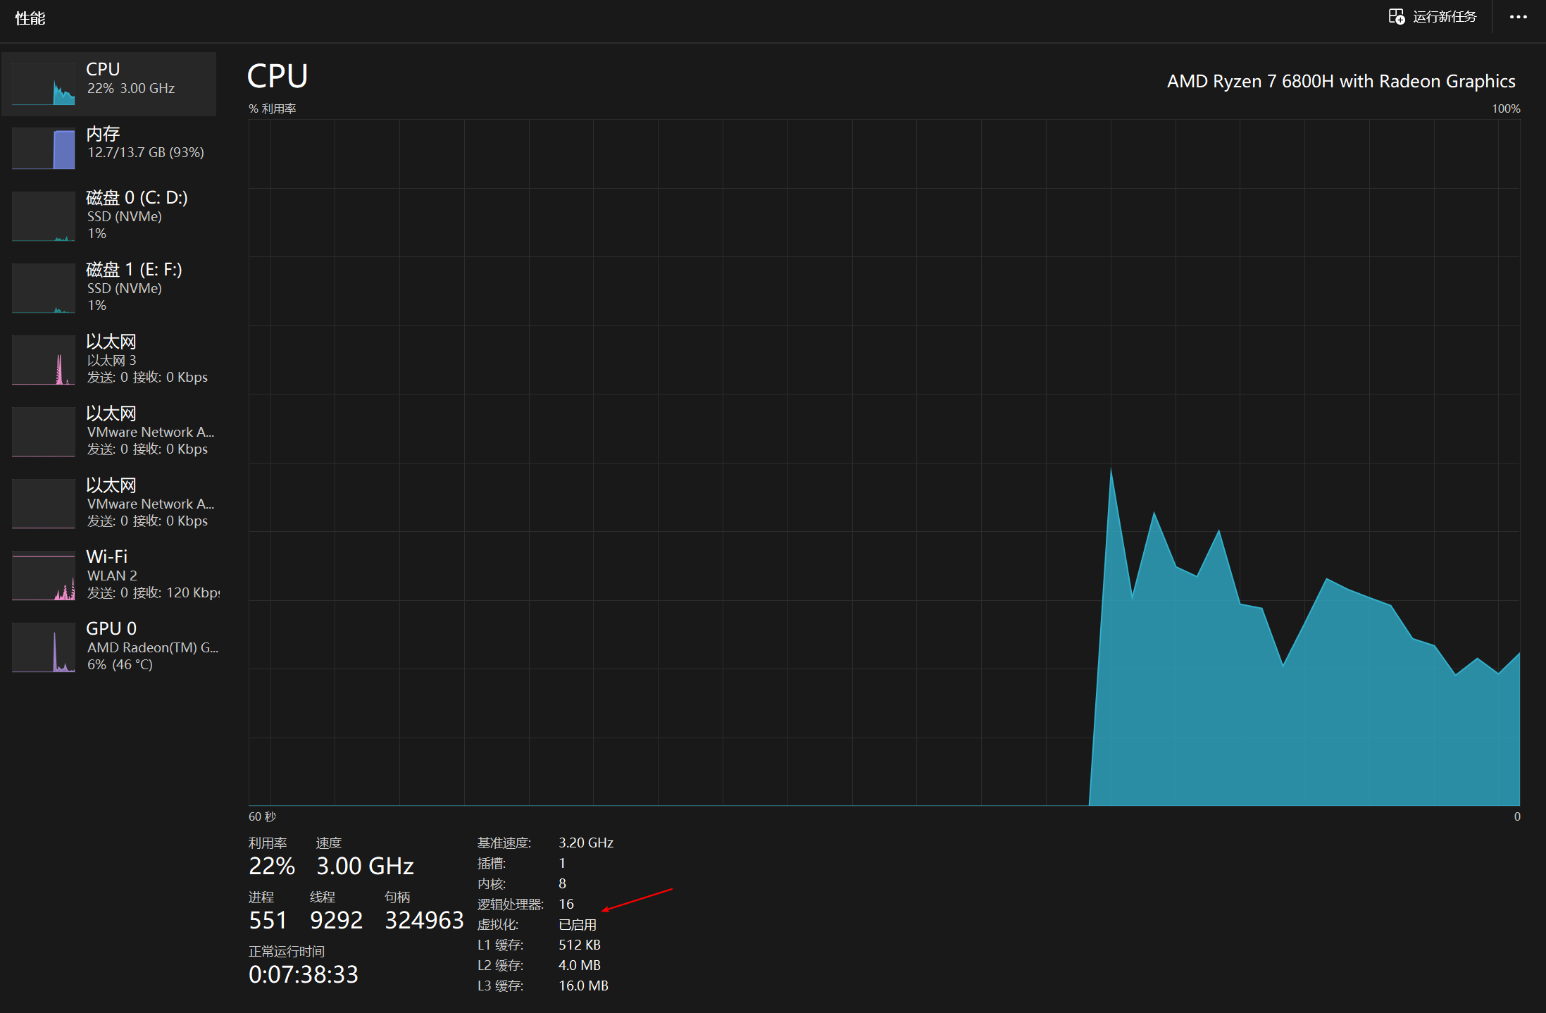
Task: Open the GPU 0 AMD Radeon graph
Action: (44, 647)
